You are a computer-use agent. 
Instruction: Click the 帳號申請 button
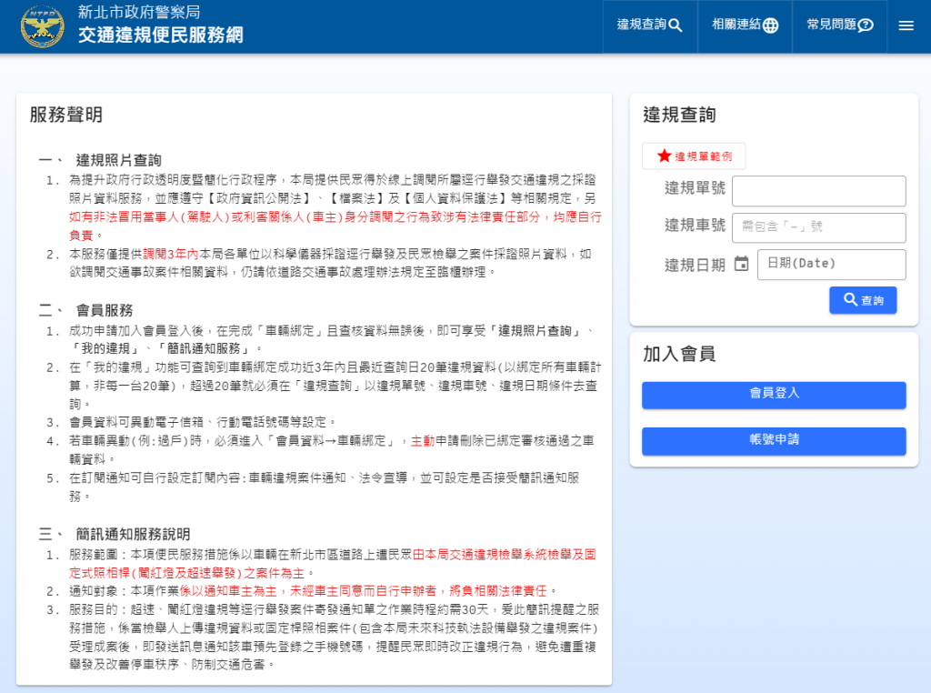point(774,441)
